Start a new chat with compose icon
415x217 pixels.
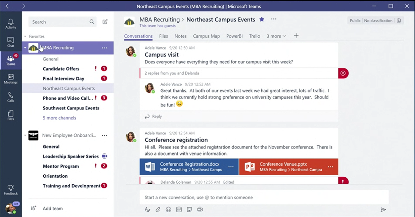pyautogui.click(x=105, y=22)
